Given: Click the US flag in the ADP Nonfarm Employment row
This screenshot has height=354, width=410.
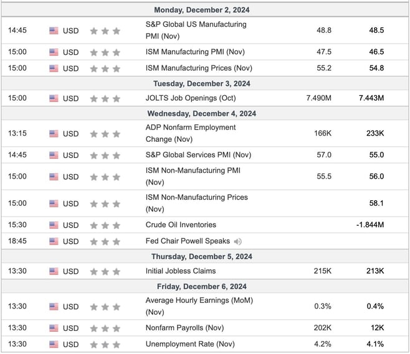Looking at the screenshot, I should 54,134.
